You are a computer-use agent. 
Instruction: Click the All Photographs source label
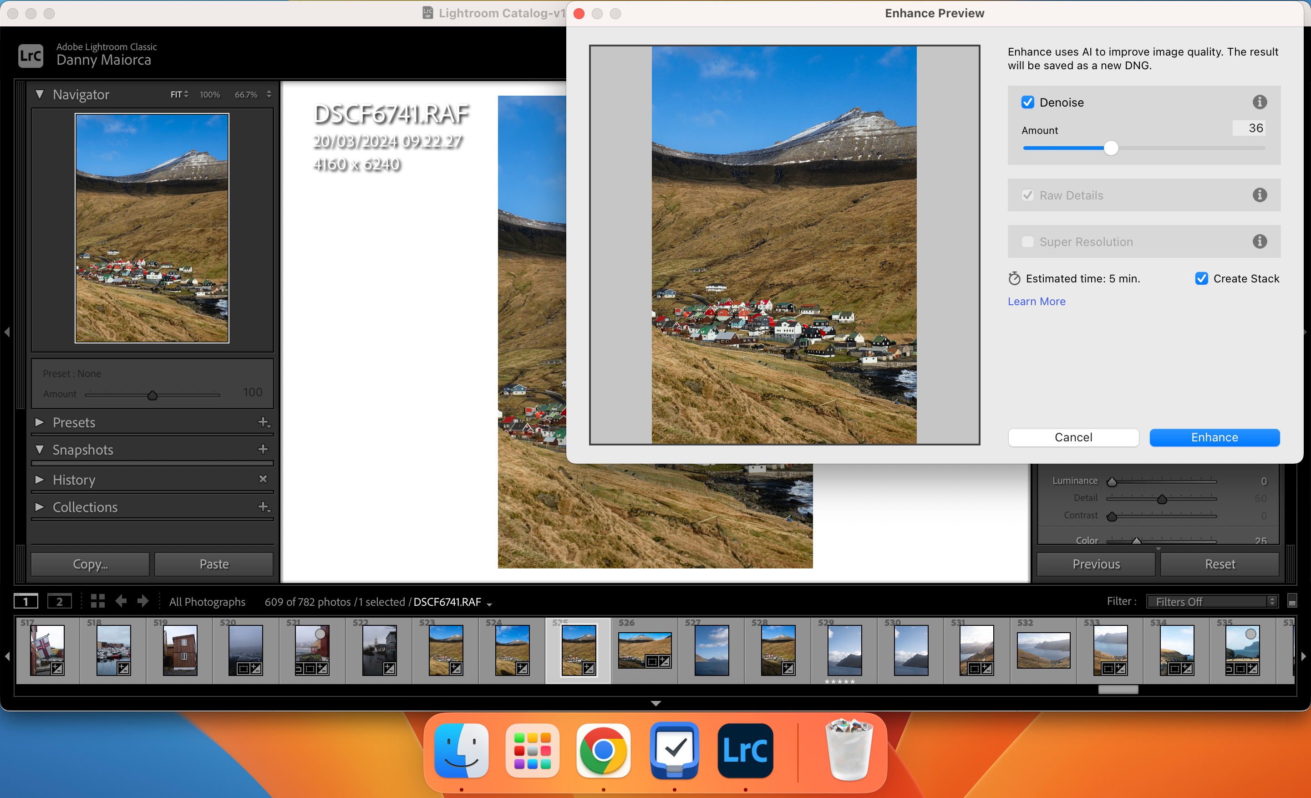click(207, 602)
